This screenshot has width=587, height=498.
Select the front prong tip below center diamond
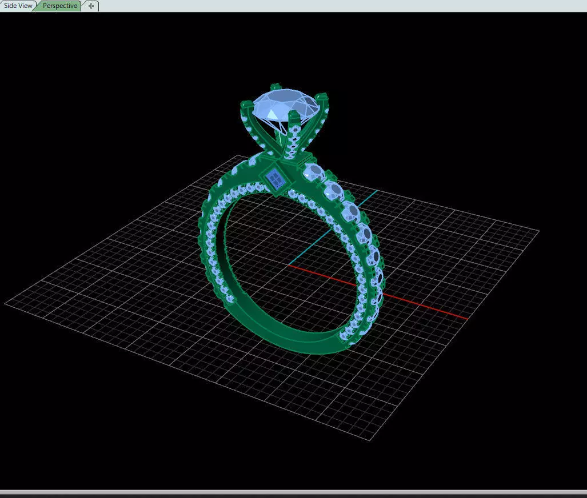tap(294, 115)
